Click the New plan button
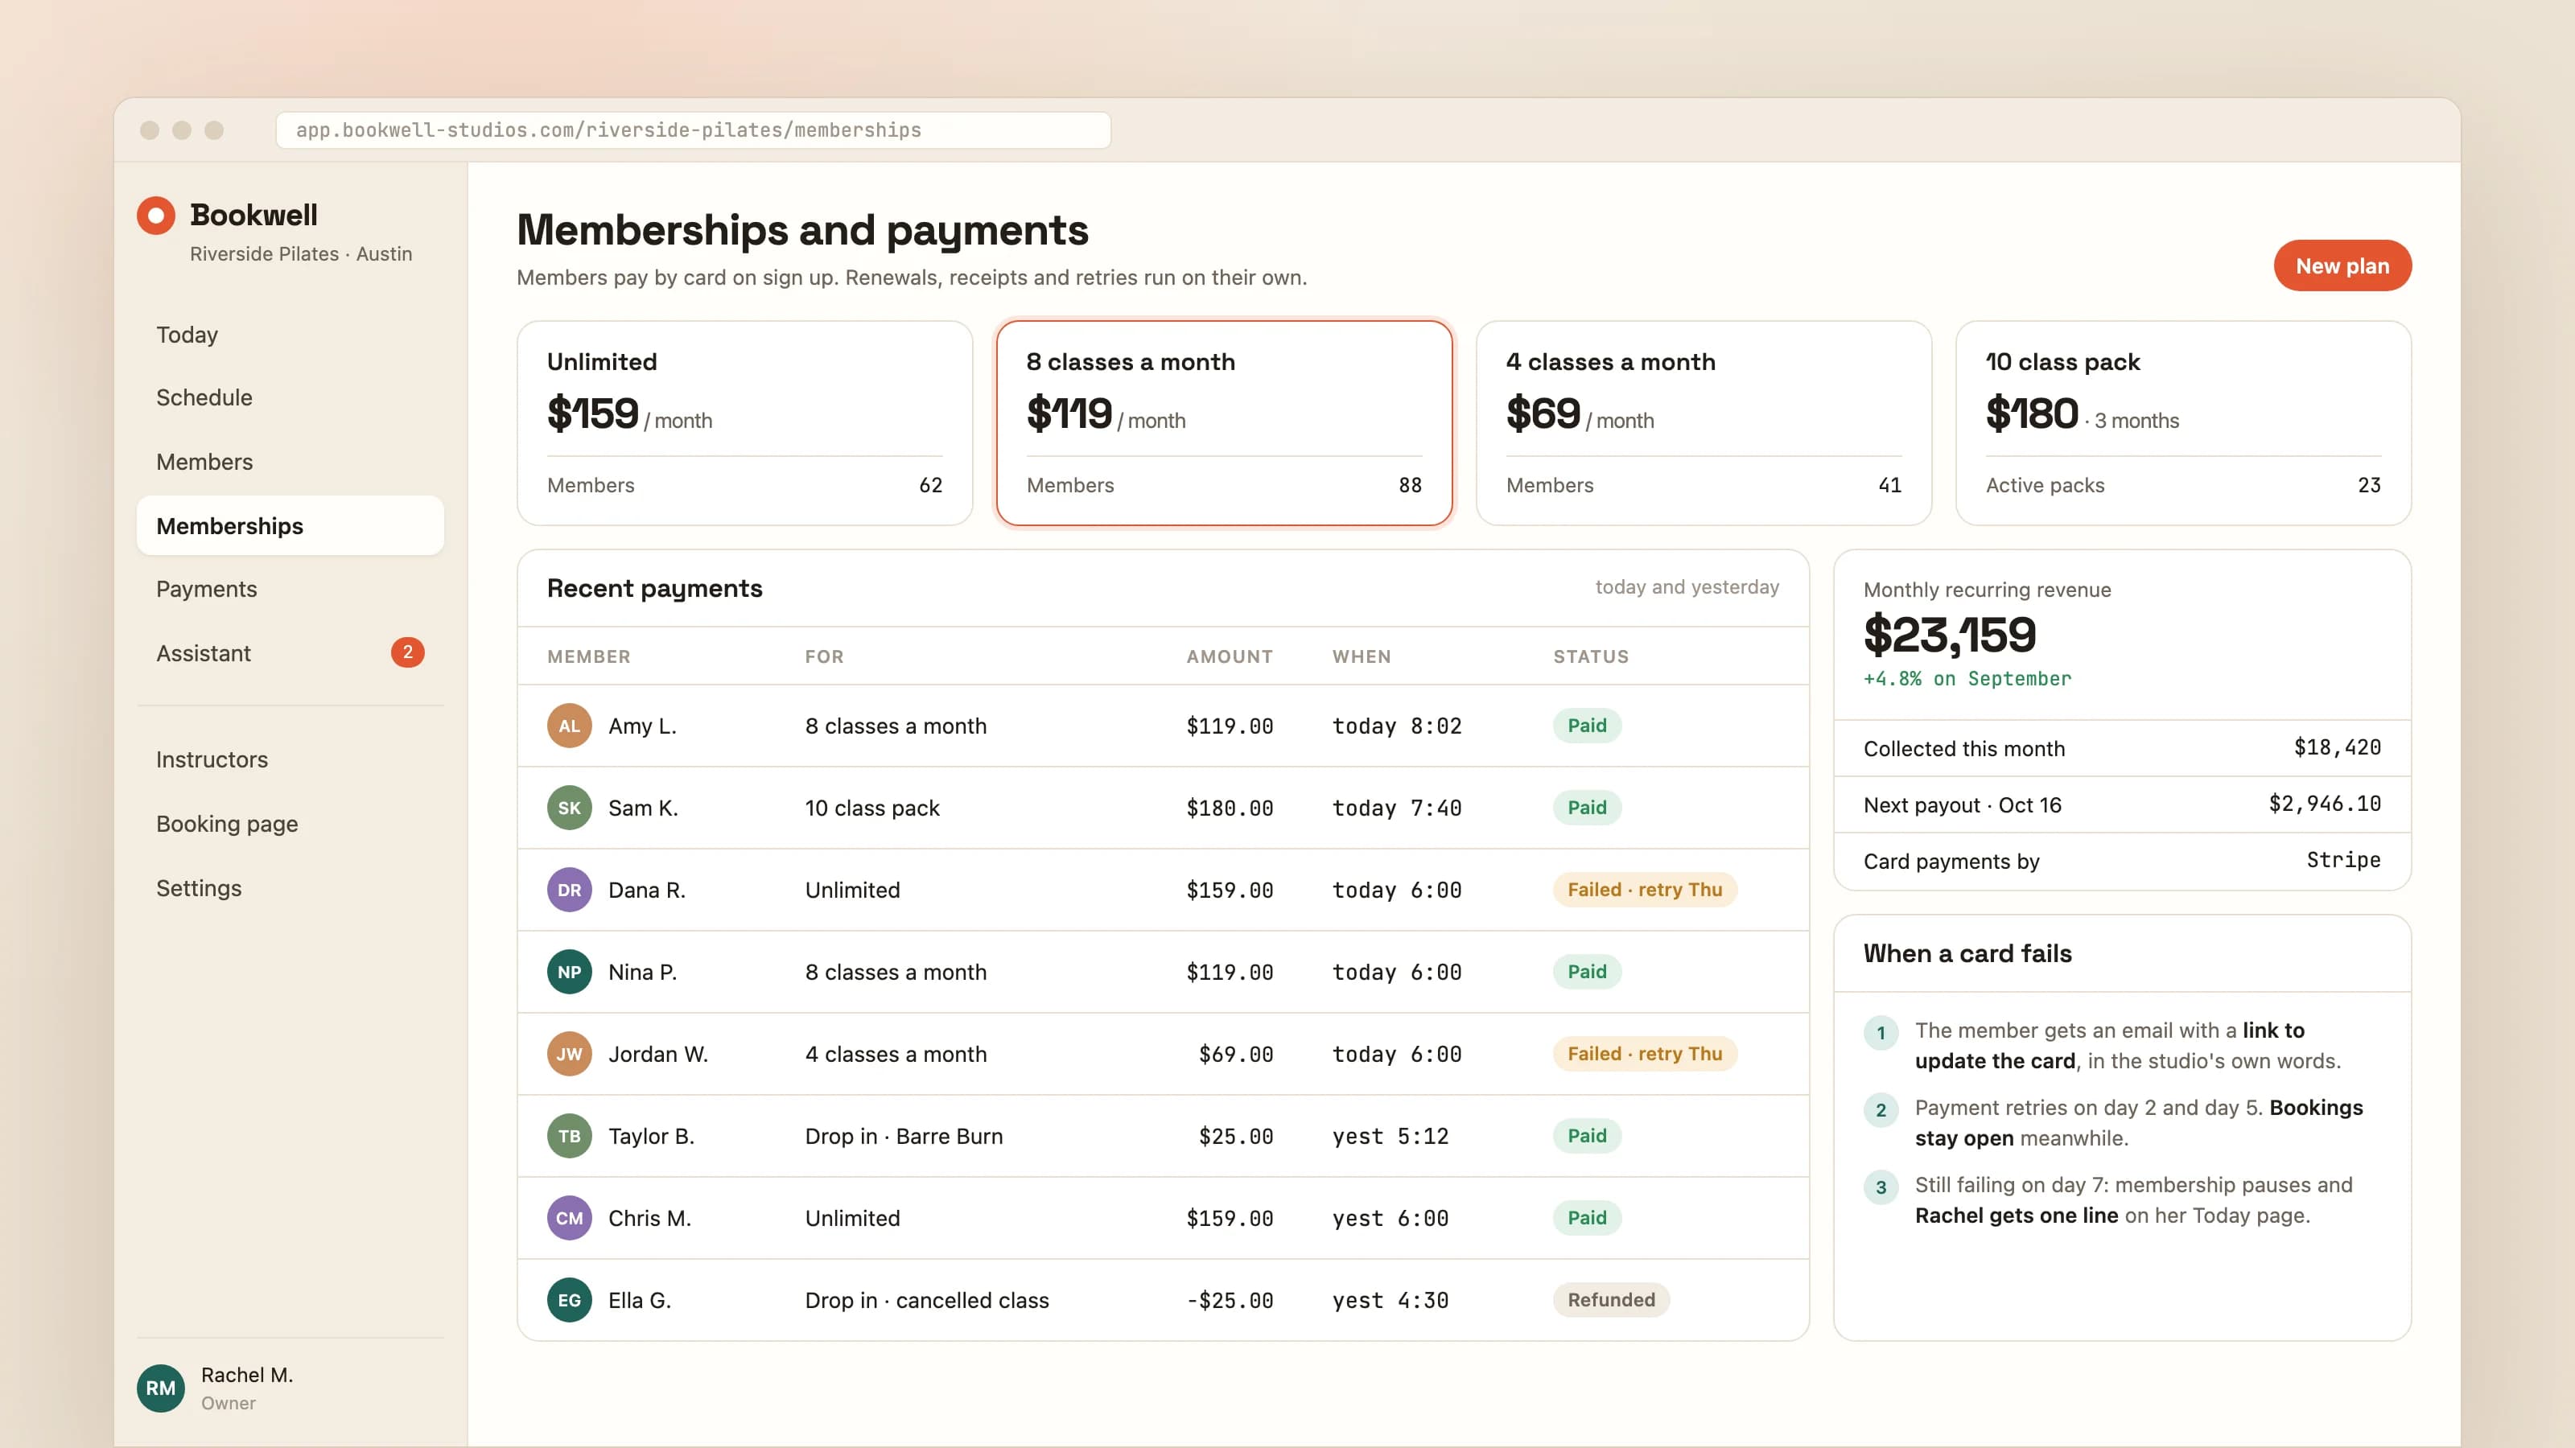 pyautogui.click(x=2342, y=265)
